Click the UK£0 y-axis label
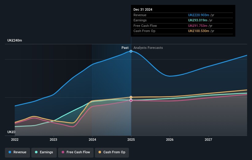This screenshot has width=252, height=160. click(x=11, y=132)
